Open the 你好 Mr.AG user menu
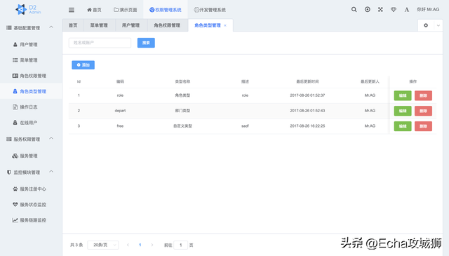Image resolution: width=449 pixels, height=256 pixels. tap(428, 9)
